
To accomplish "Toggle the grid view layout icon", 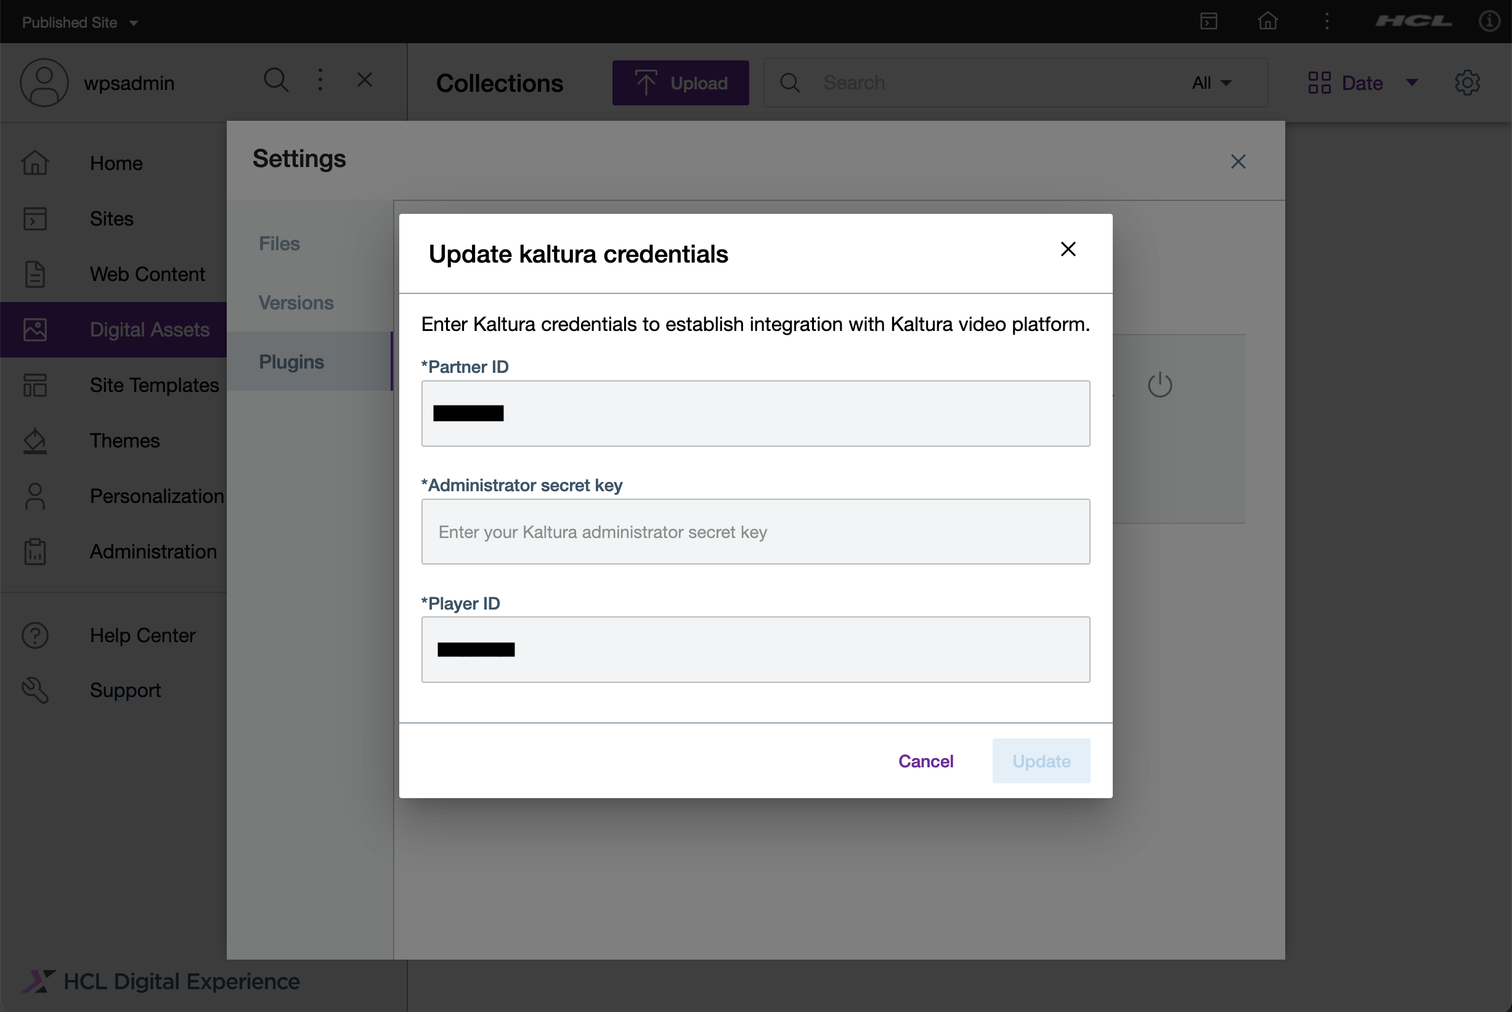I will click(x=1319, y=82).
